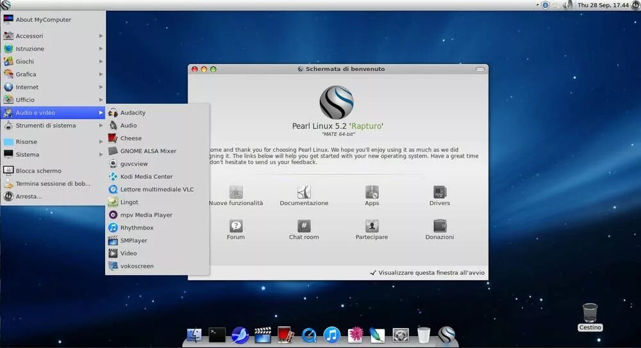Expand the Risorse submenu
The height and width of the screenshot is (348, 641).
click(x=53, y=142)
